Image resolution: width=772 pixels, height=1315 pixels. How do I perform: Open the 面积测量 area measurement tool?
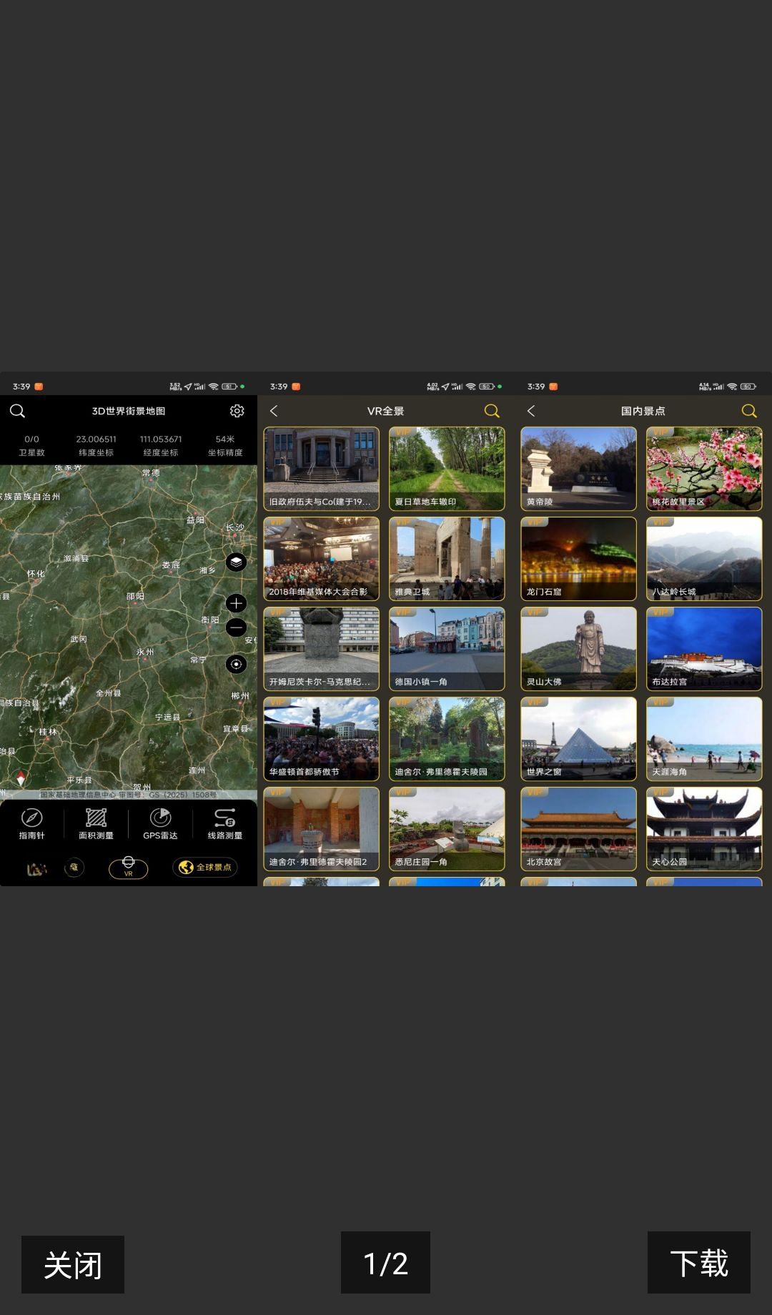(96, 824)
